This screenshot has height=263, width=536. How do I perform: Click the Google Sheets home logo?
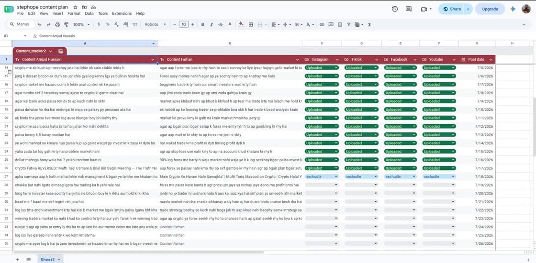[x=9, y=10]
